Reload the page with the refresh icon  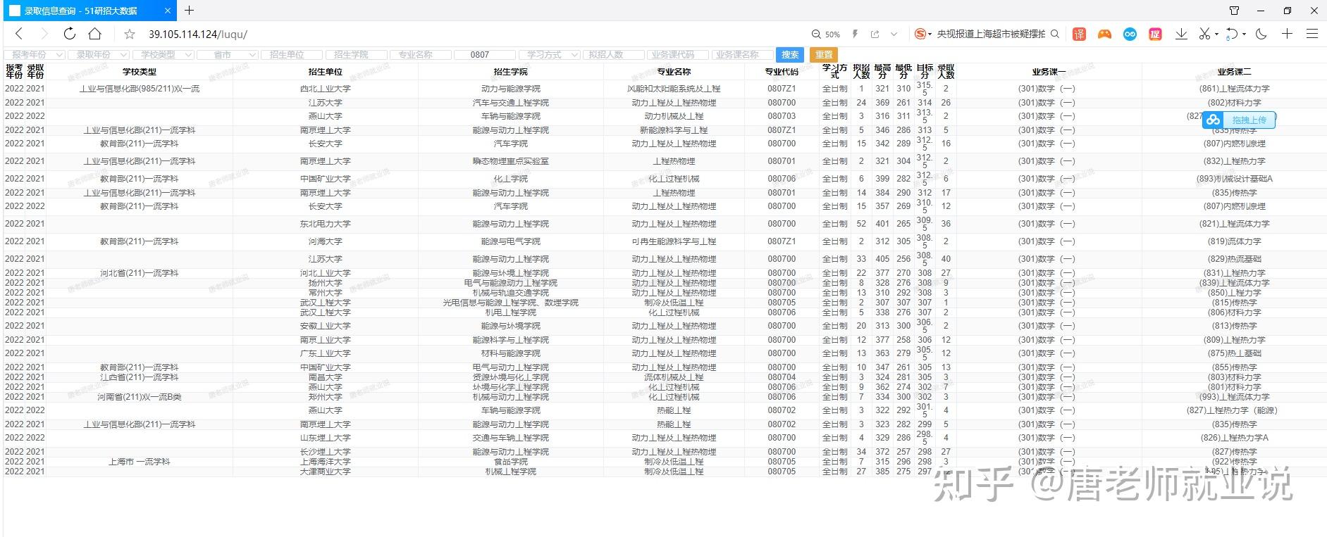pyautogui.click(x=69, y=34)
